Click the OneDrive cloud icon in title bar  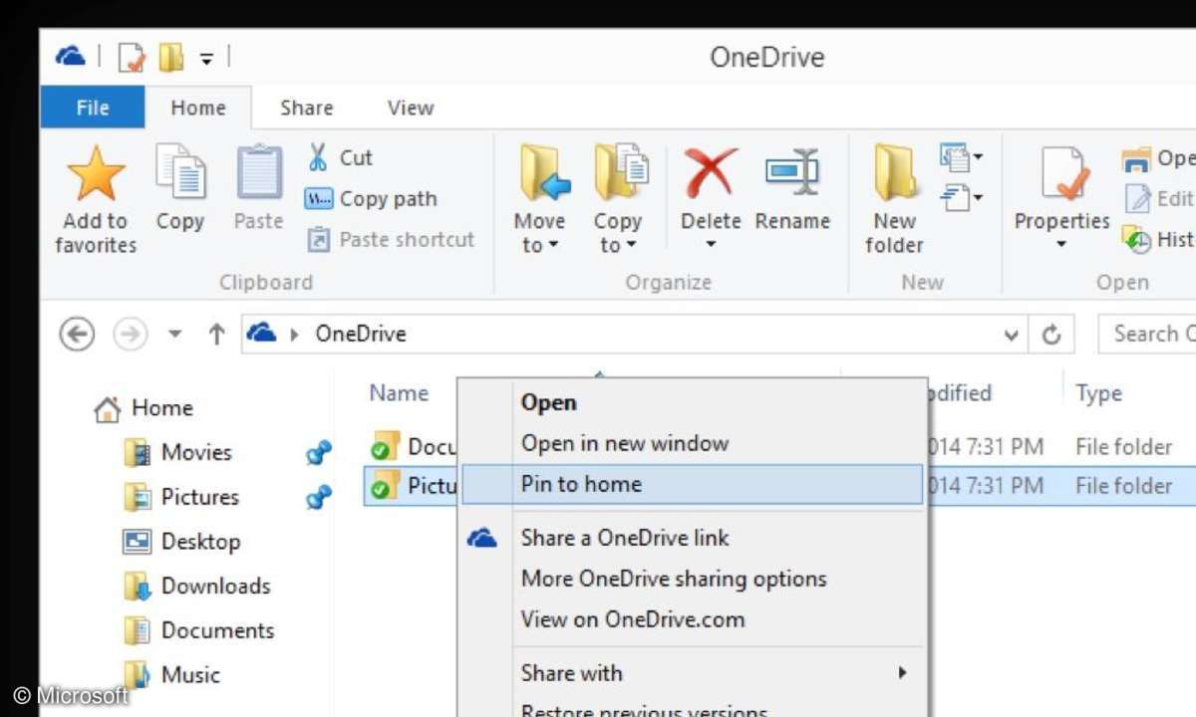coord(70,57)
